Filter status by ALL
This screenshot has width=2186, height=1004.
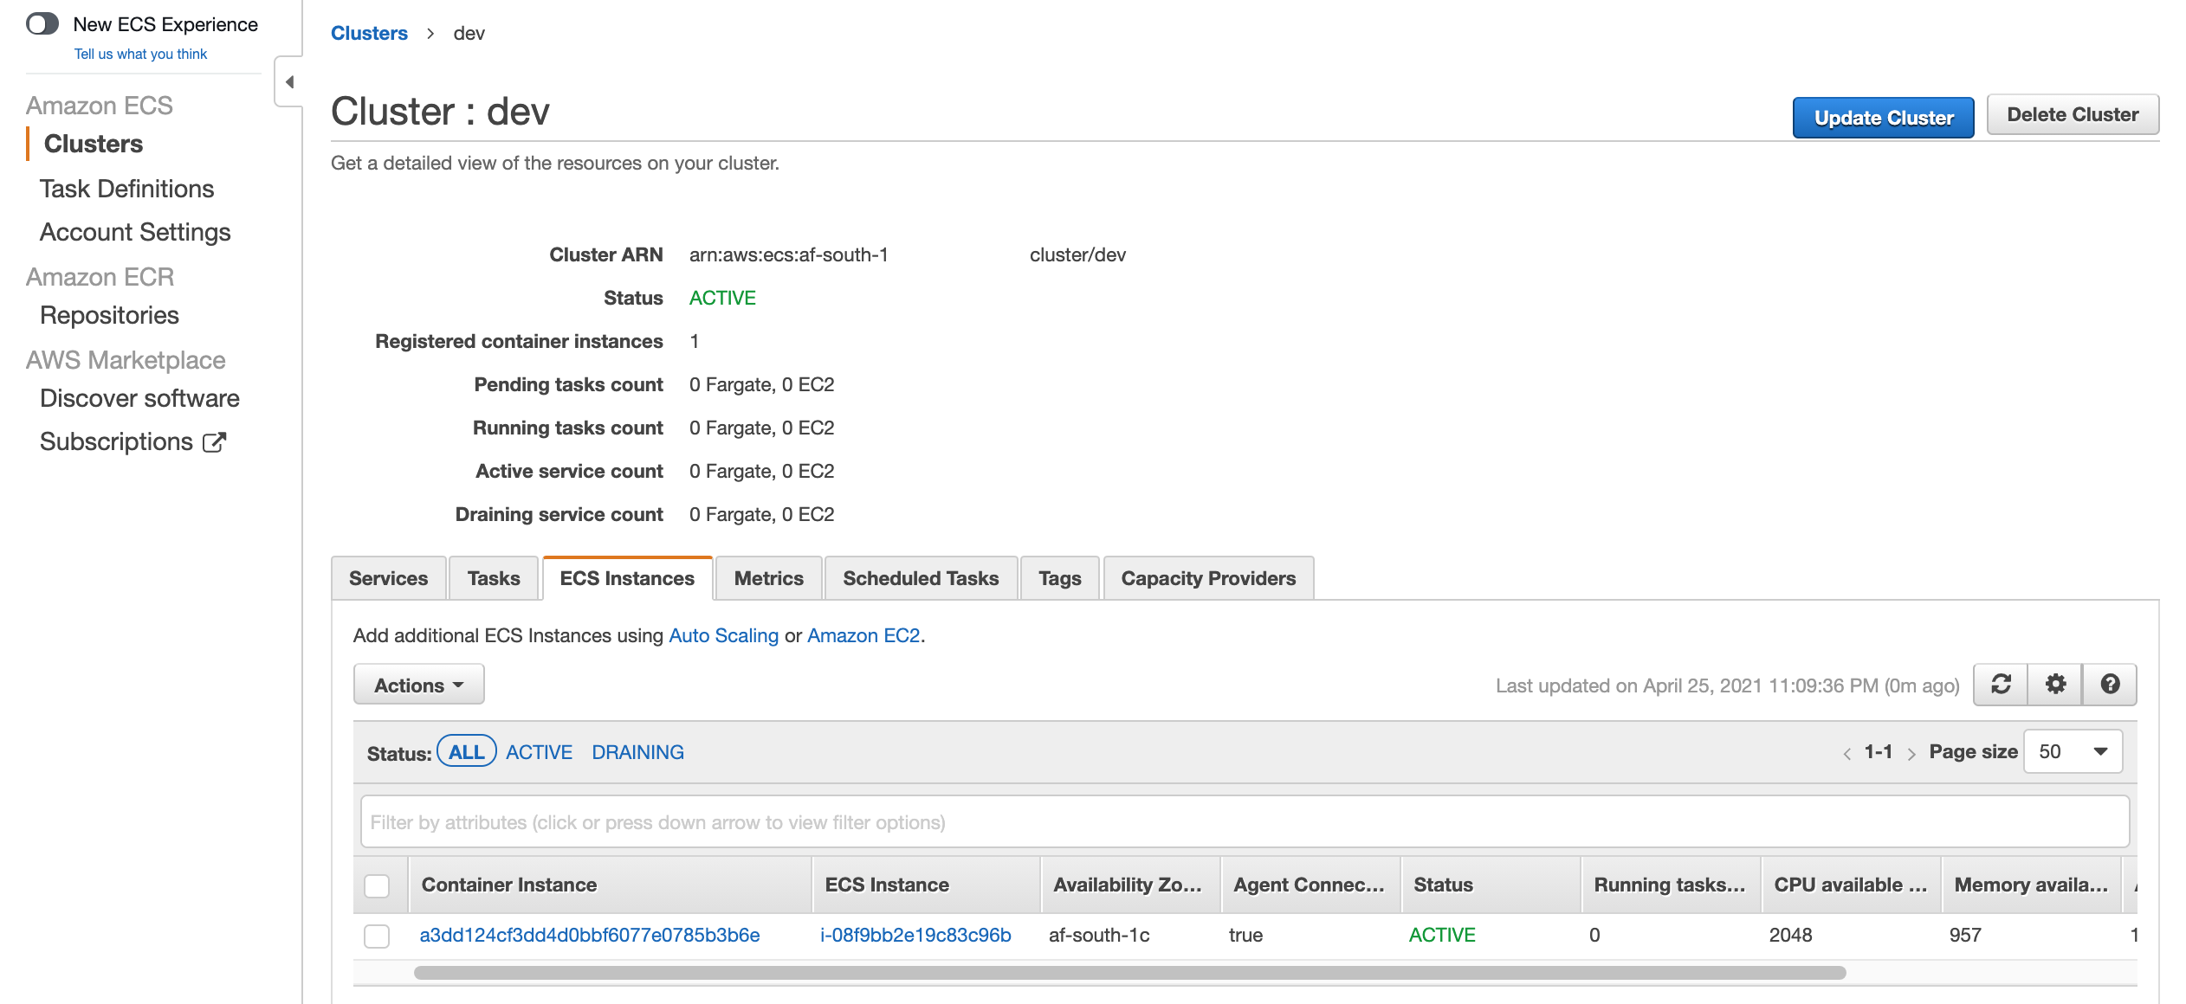pos(466,751)
